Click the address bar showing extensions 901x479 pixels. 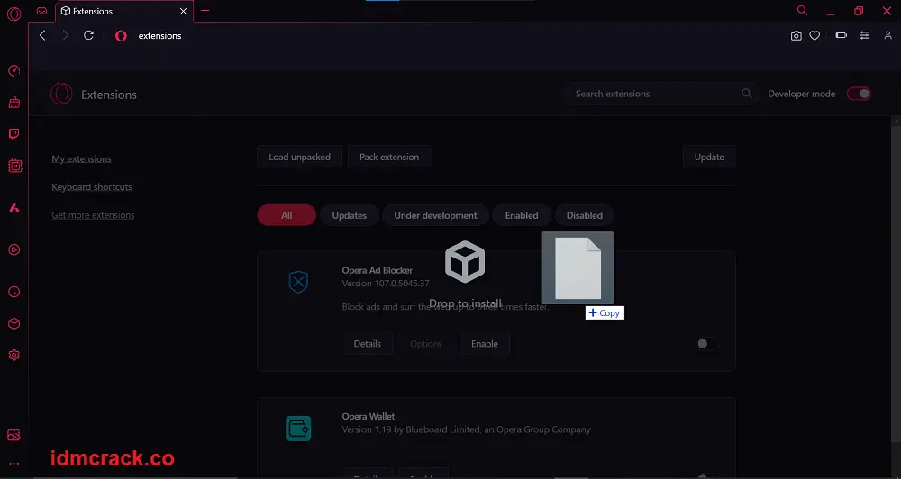159,36
